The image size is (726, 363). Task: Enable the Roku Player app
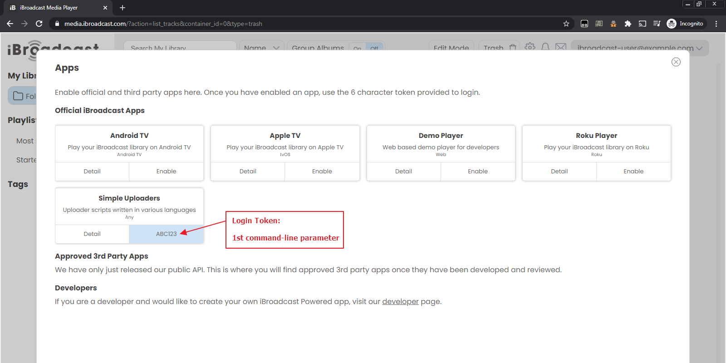coord(633,172)
